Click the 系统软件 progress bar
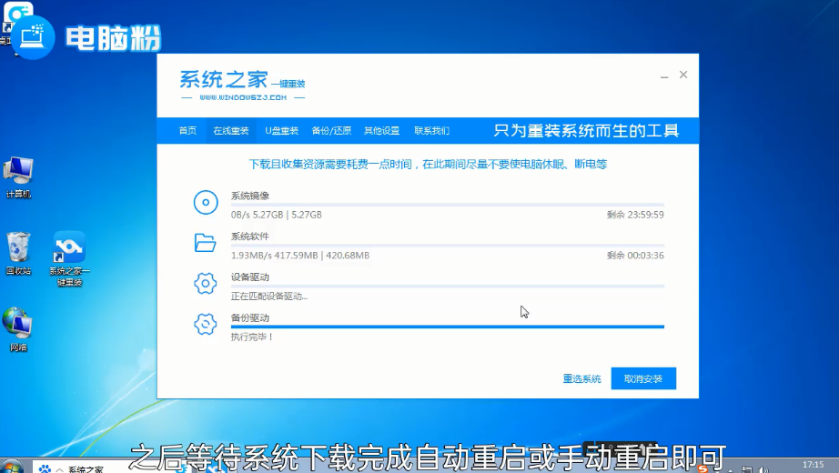Screen dimensions: 839x473 click(x=448, y=245)
